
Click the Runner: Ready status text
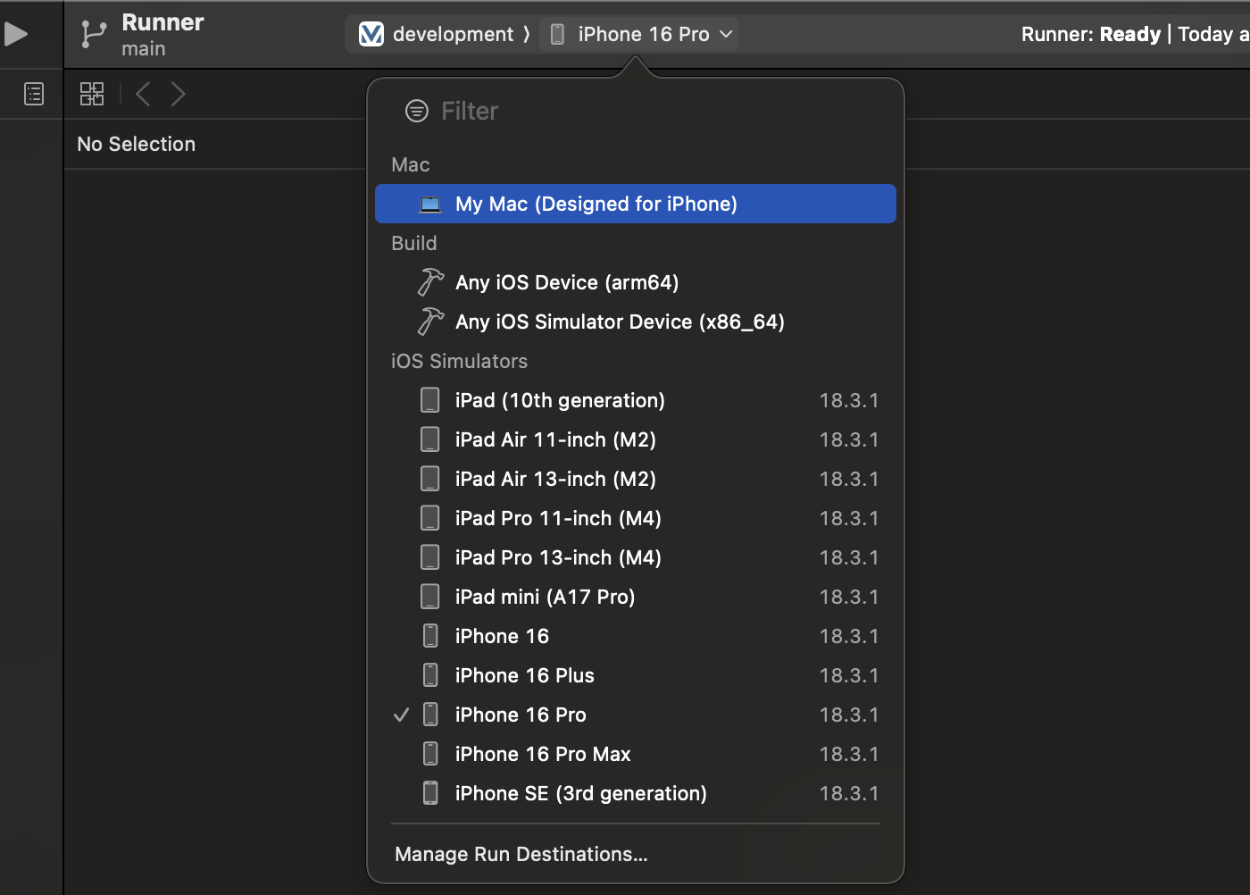tap(1091, 34)
